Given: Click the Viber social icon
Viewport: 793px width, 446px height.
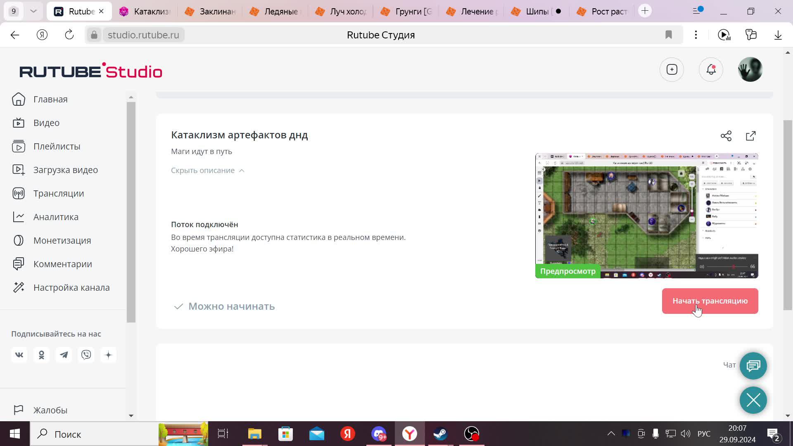Looking at the screenshot, I should point(86,355).
